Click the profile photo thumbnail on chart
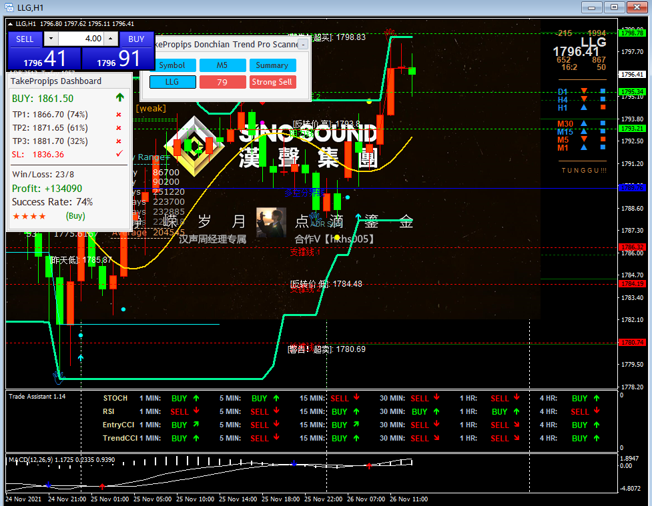The height and width of the screenshot is (506, 652). coord(271,222)
